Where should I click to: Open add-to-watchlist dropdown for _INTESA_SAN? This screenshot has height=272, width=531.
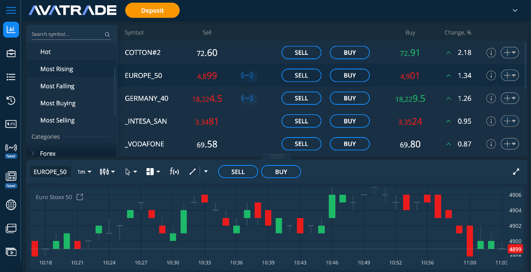point(509,121)
